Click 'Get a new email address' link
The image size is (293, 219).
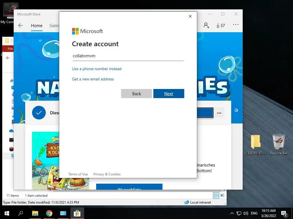click(x=93, y=79)
